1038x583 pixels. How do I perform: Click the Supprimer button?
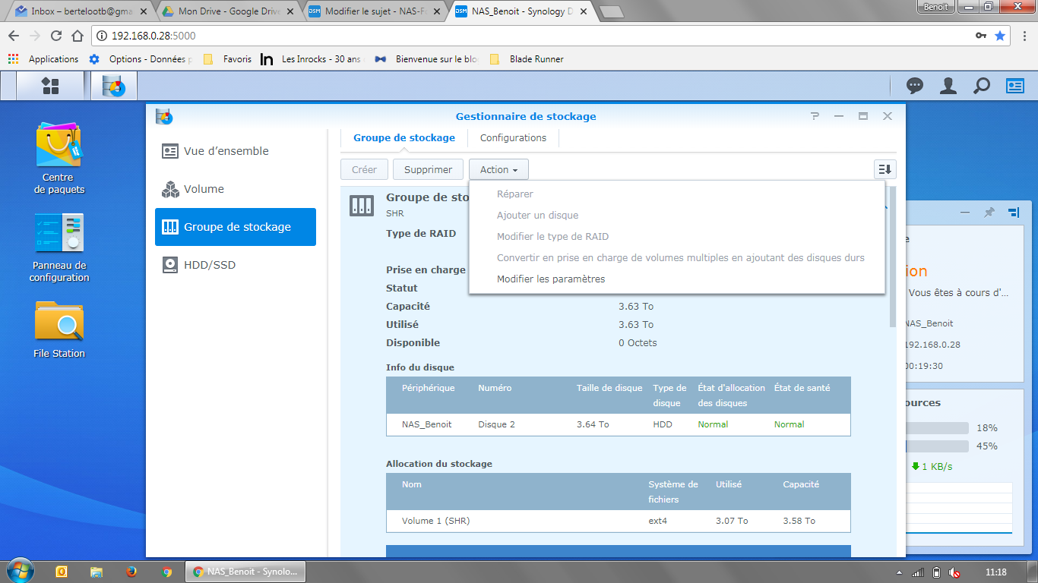[x=428, y=169]
